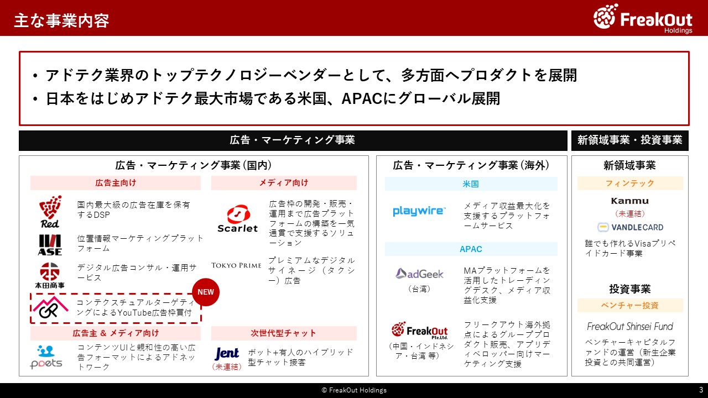Click the adGeek logo
Viewport: 708px width, 398px height.
tap(419, 274)
